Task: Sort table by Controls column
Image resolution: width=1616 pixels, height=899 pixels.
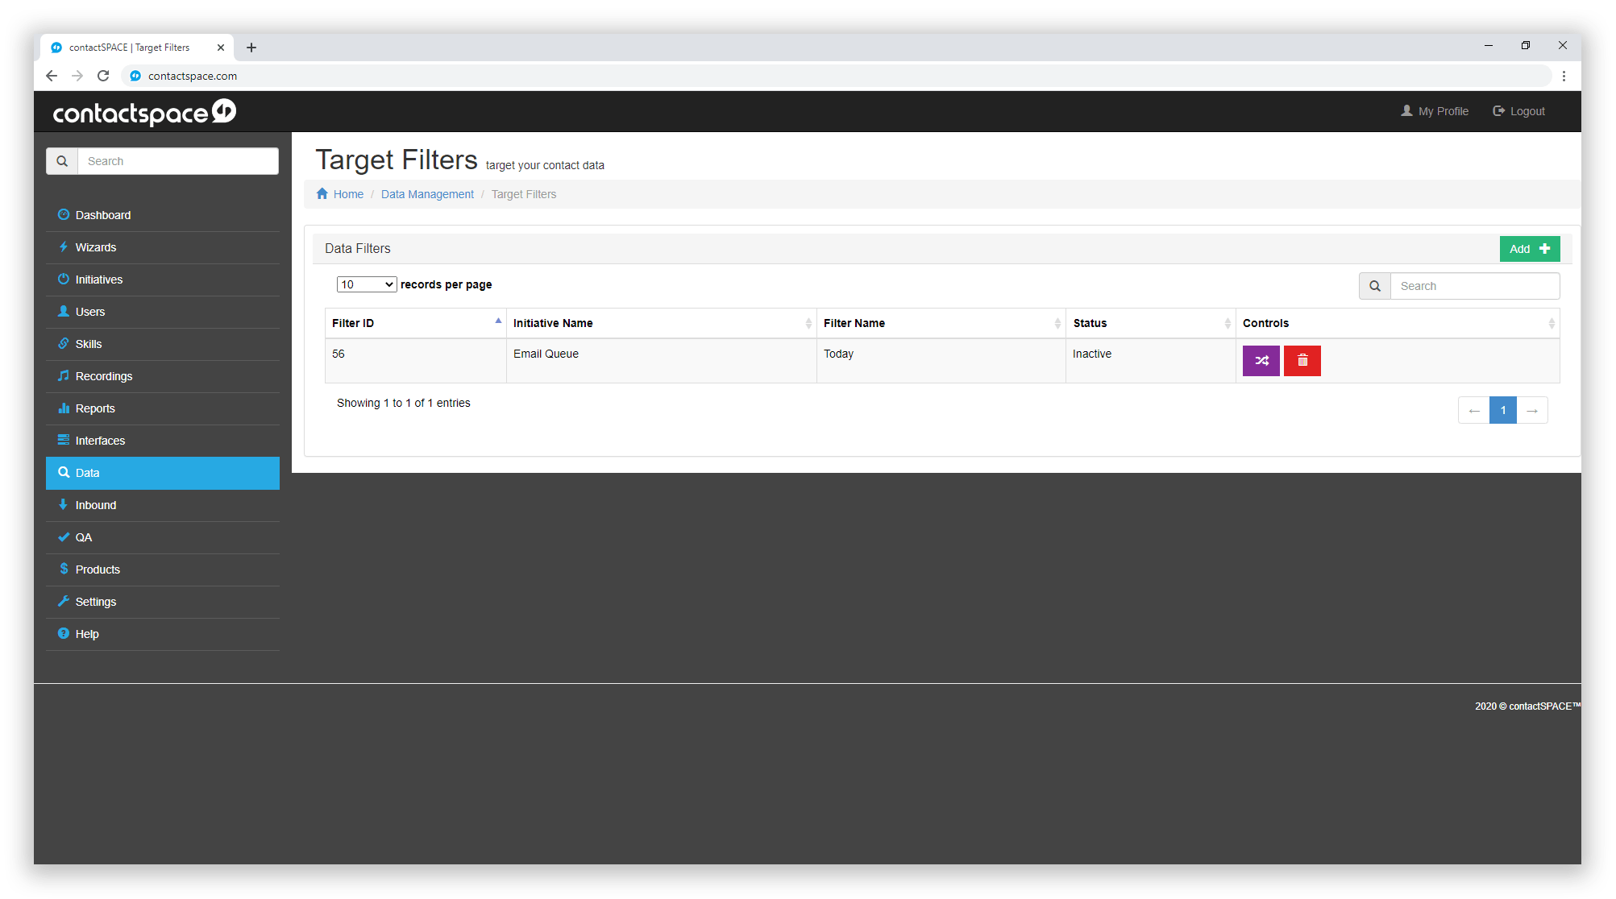Action: pos(1397,323)
